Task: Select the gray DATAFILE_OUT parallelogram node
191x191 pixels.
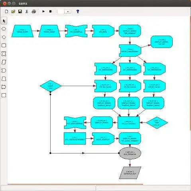Action: pos(130,173)
